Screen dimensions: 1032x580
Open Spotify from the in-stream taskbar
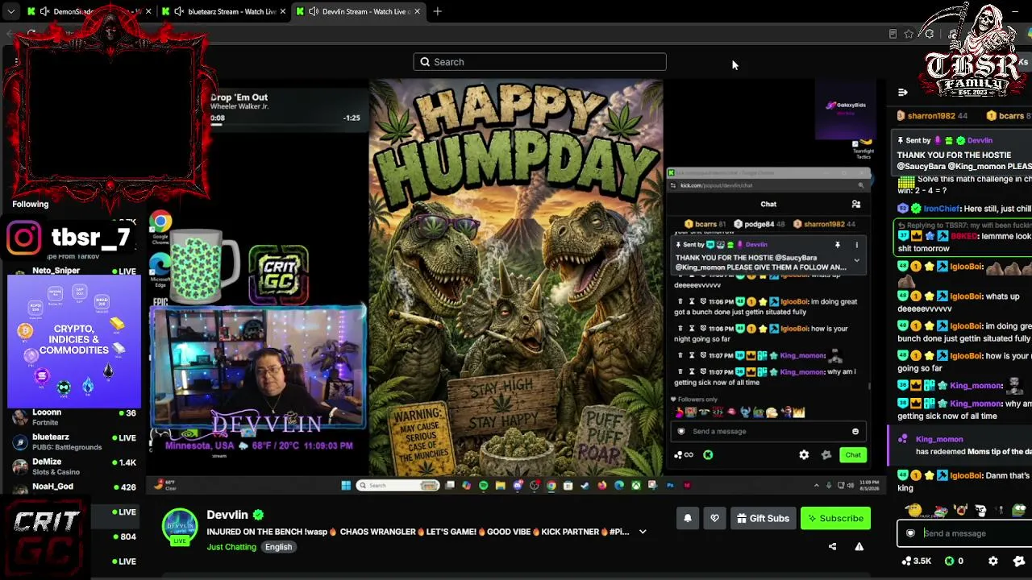coord(484,486)
